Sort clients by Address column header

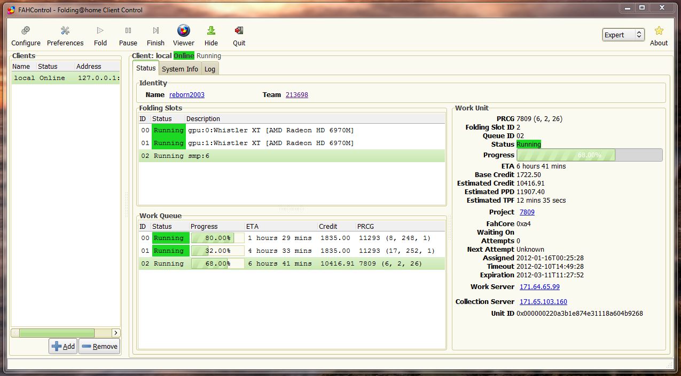coord(98,66)
